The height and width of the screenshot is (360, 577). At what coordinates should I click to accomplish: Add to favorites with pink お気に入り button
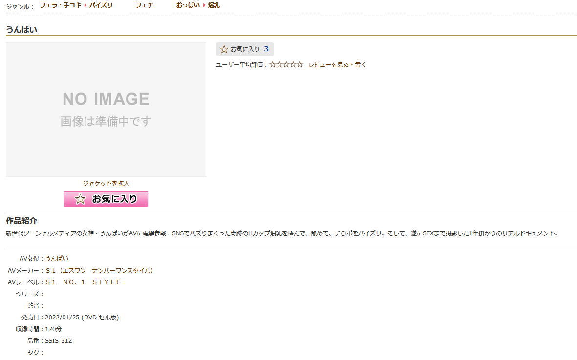[106, 199]
